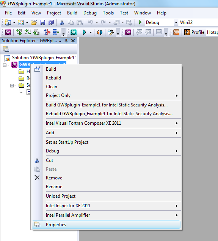Click the Add New Item toolbar icon
The image size is (218, 241).
pyautogui.click(x=21, y=22)
